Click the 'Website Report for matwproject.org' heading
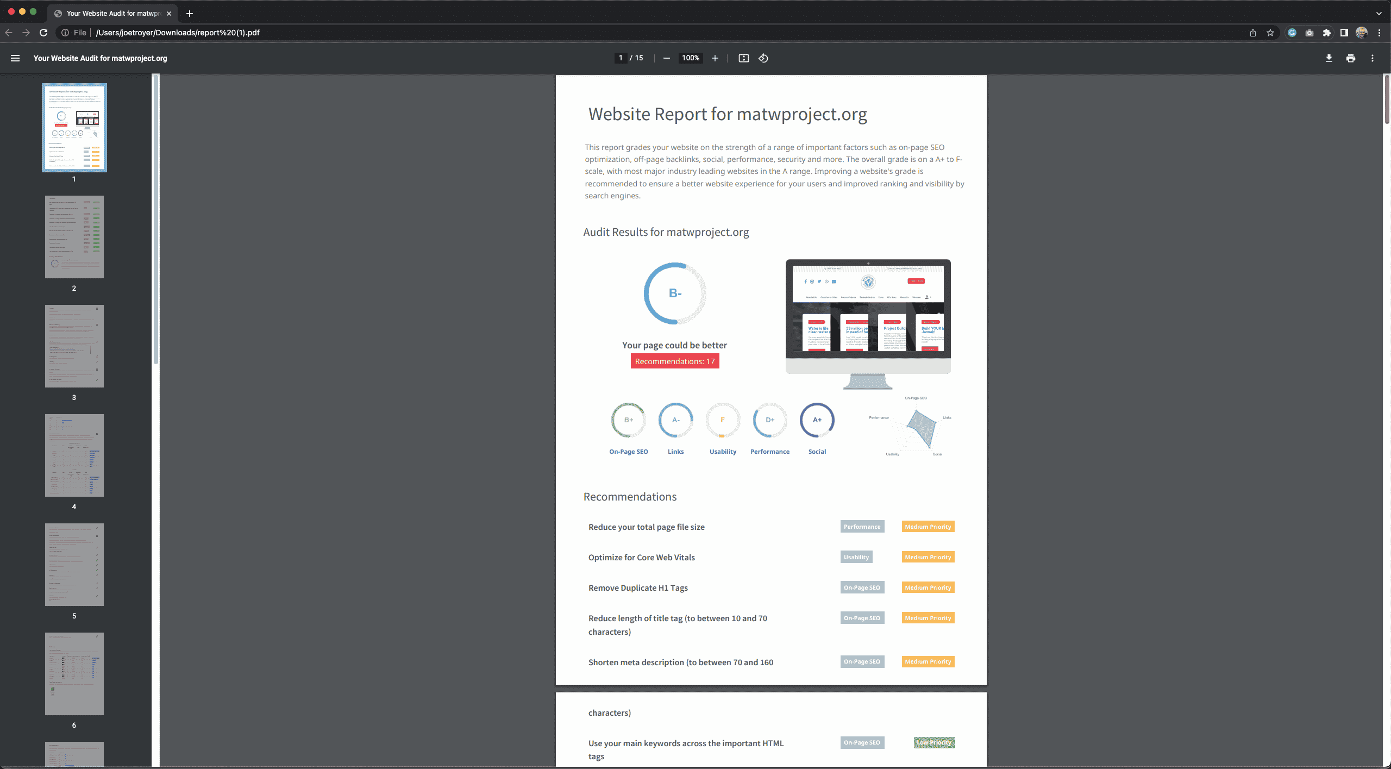The height and width of the screenshot is (769, 1391). (x=728, y=114)
